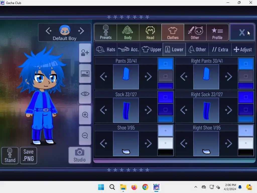Switch to the Hats subtab
The height and width of the screenshot is (193, 257).
point(106,50)
